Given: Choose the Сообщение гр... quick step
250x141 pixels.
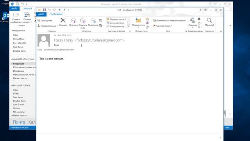Looking at the screenshot, I should [x=117, y=26].
